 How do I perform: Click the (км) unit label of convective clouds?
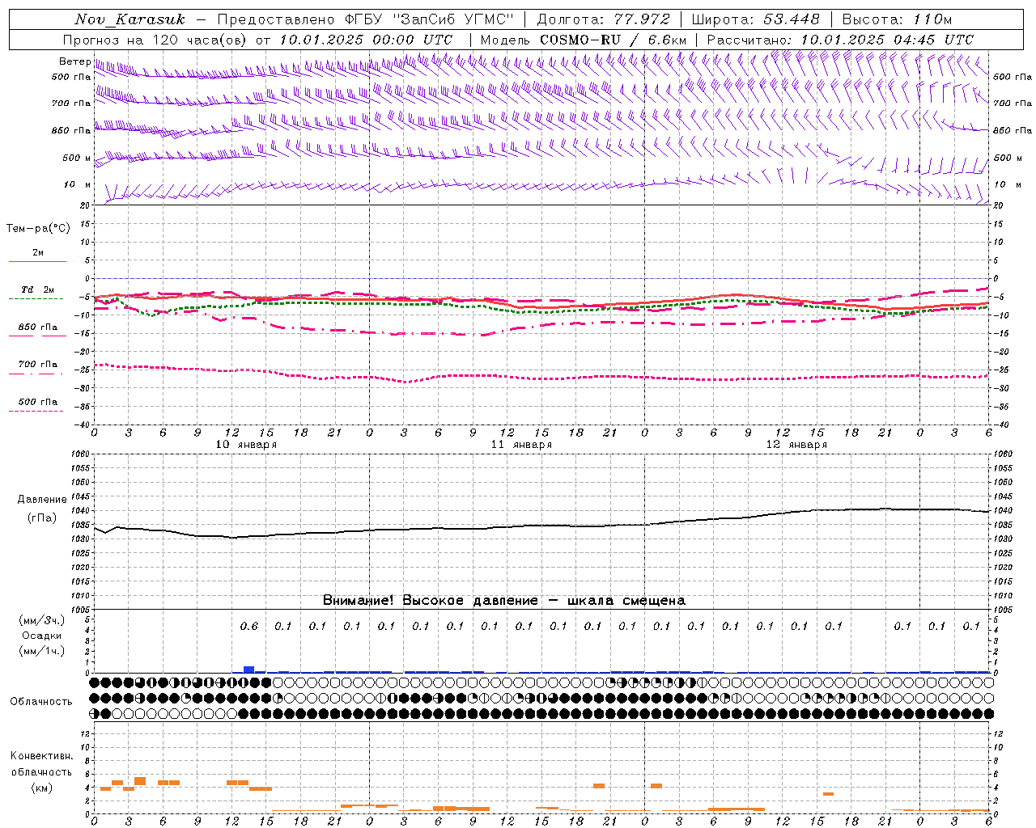[42, 788]
